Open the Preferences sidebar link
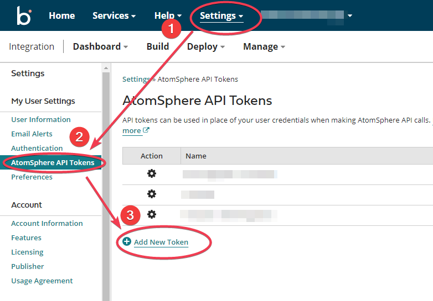Screen dimensions: 433x301 [x=32, y=177]
